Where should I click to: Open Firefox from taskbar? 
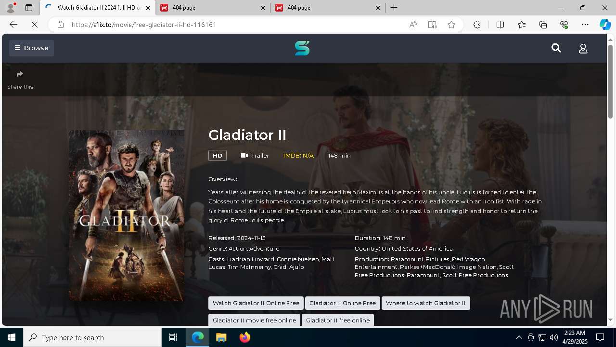[x=244, y=337]
